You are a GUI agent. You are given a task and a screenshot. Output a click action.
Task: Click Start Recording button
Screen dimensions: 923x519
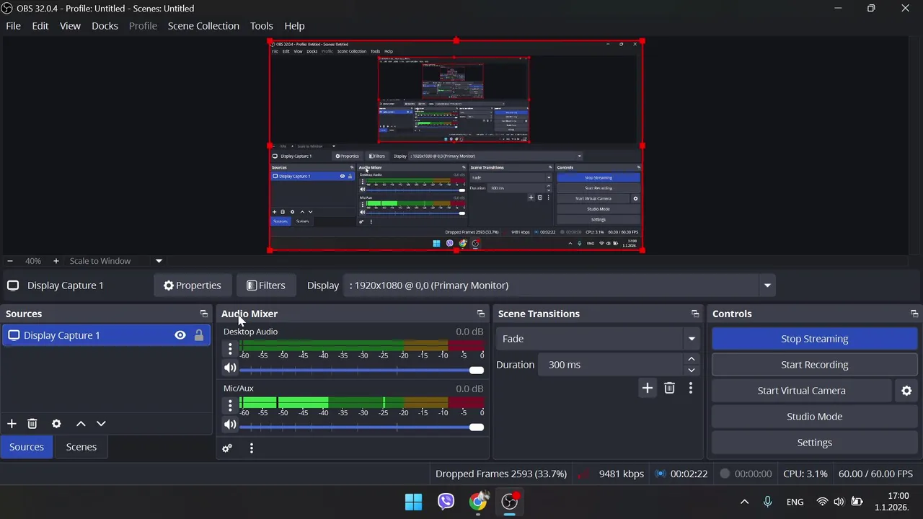point(814,365)
